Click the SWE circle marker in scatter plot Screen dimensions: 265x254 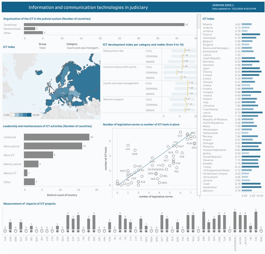(135, 150)
